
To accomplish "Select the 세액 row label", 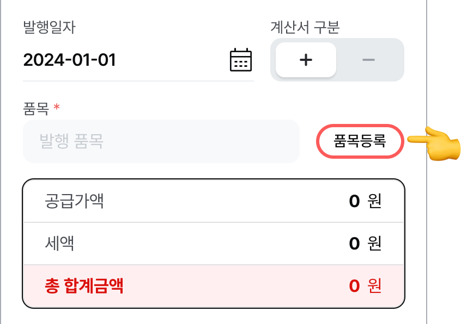I will pos(59,244).
